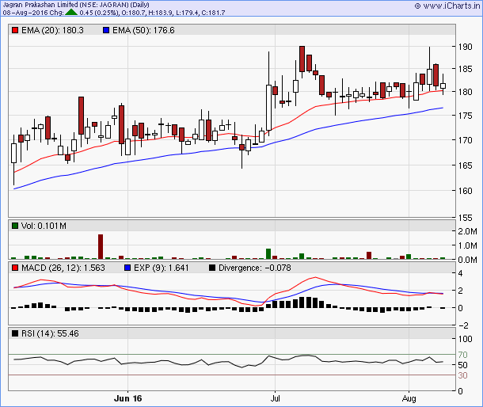Click the blue EMA (50) legend swatch
Image resolution: width=483 pixels, height=407 pixels.
coord(106,30)
